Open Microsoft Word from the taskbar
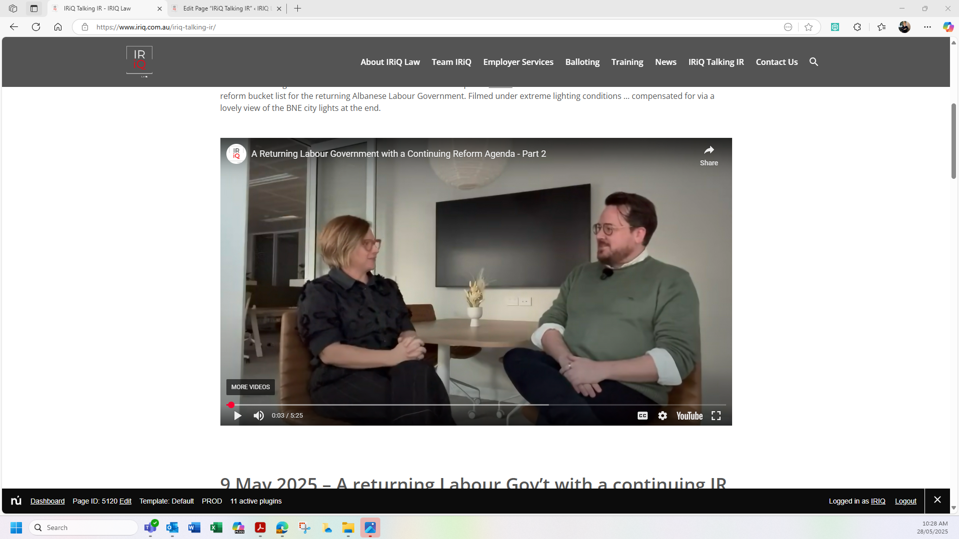 (x=194, y=528)
